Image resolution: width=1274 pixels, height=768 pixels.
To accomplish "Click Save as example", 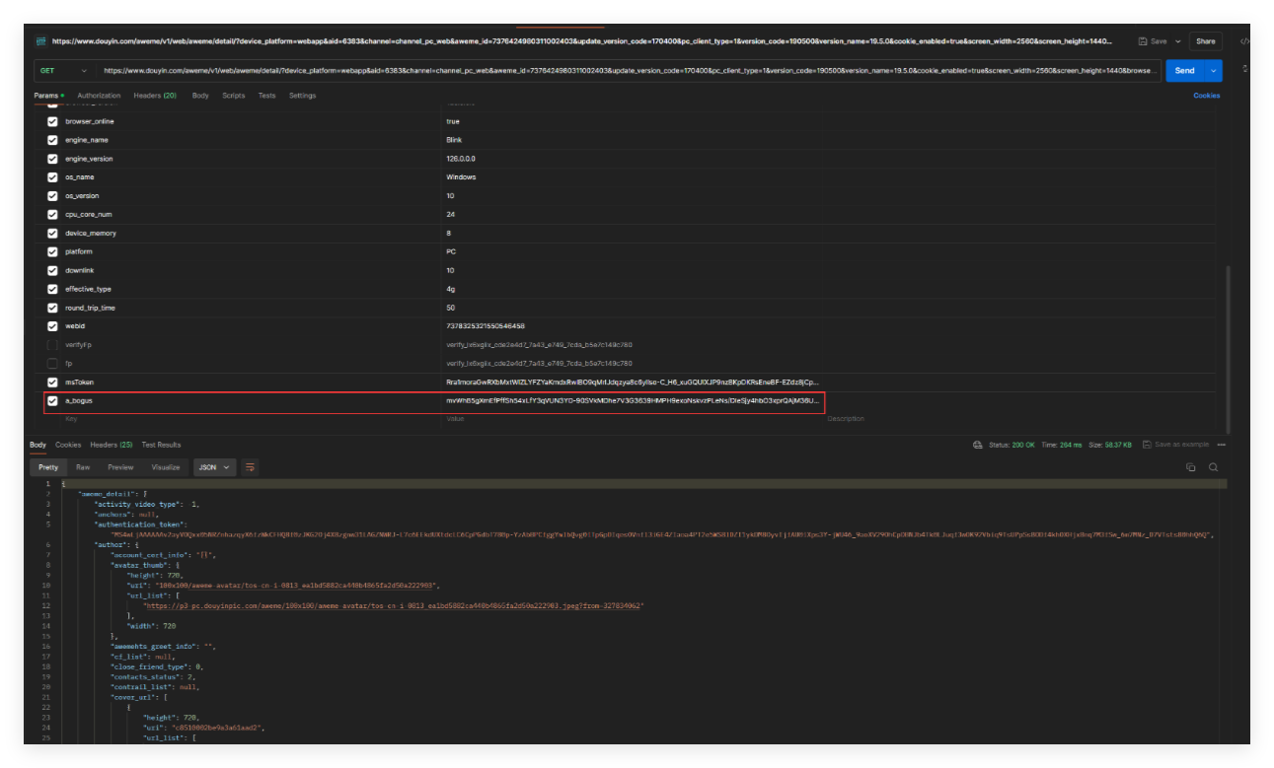I will (1175, 445).
